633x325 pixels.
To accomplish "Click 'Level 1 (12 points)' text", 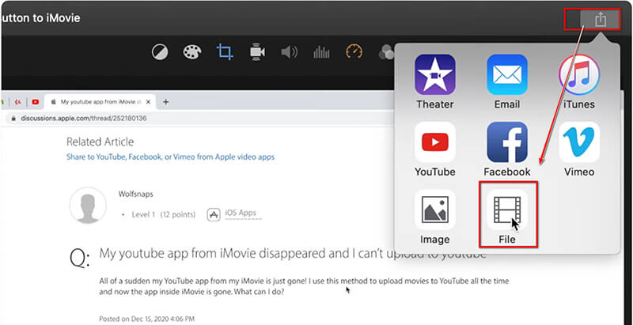I will (164, 214).
